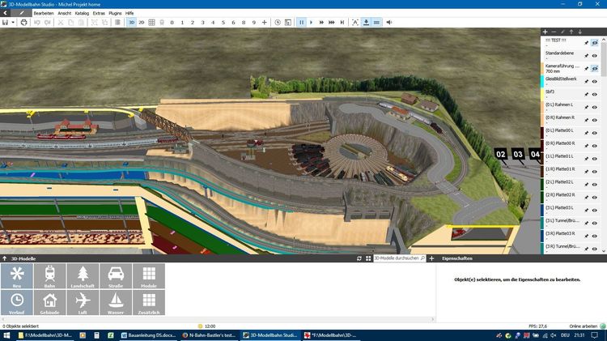
Task: Open the Module catalog category
Action: pos(149,276)
